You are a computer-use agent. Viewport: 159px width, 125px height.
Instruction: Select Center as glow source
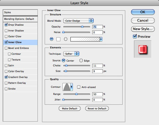tap(64, 61)
